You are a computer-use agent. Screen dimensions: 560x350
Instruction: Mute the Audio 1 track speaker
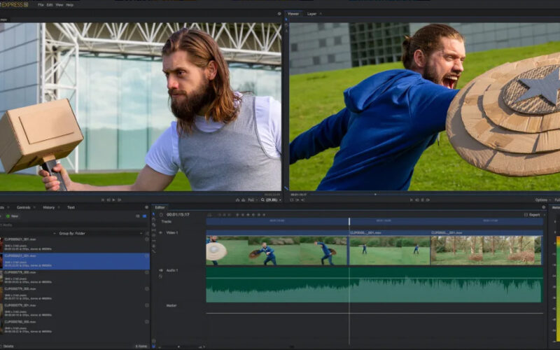160,270
